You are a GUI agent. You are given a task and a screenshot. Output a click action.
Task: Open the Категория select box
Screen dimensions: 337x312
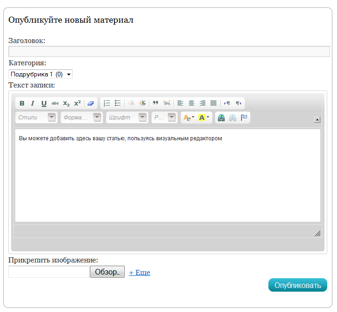(x=40, y=74)
